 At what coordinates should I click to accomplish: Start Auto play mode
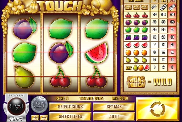click(114, 117)
